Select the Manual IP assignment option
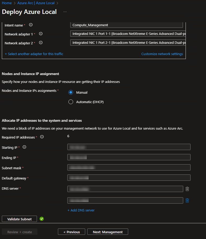The width and height of the screenshot is (206, 239). point(71,92)
